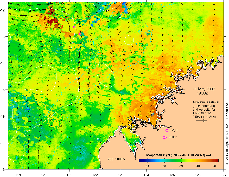
Task: Click the temperature color bar
Action: (x=179, y=161)
